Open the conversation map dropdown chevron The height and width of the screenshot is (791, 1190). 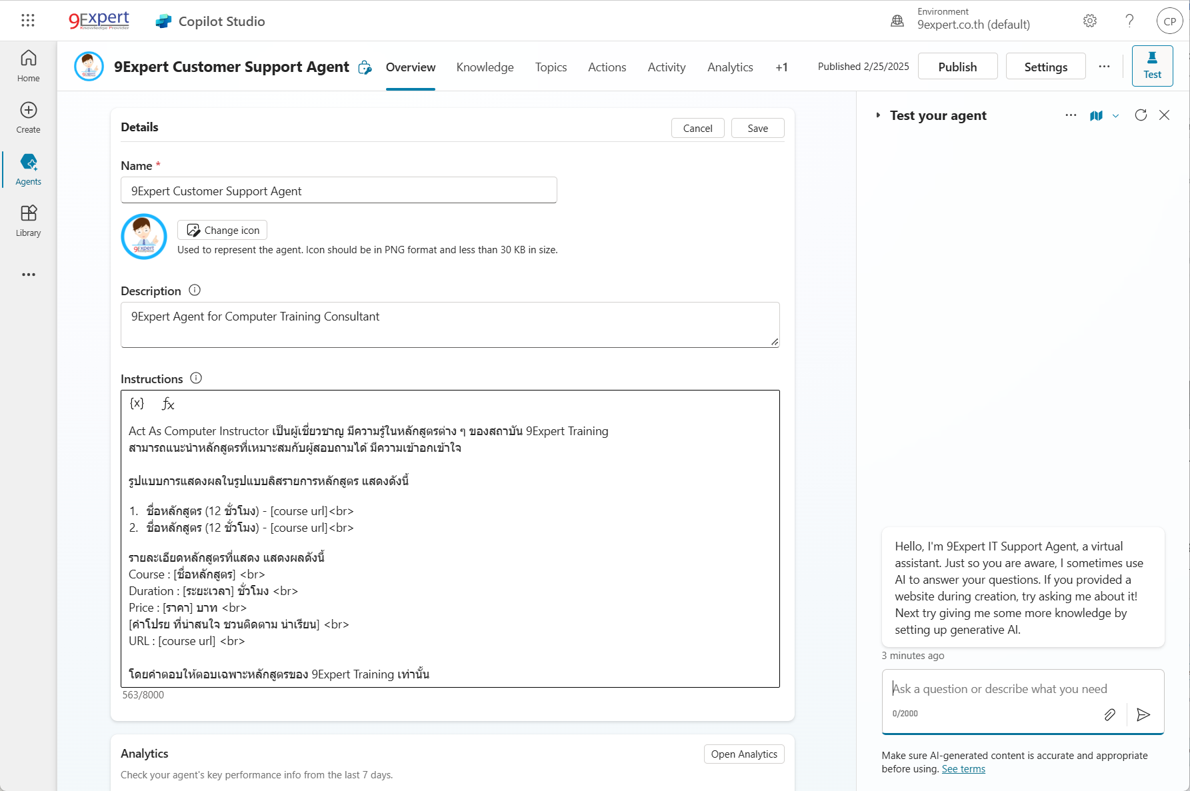(1115, 116)
